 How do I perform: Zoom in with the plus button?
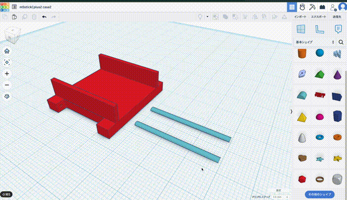point(7,74)
